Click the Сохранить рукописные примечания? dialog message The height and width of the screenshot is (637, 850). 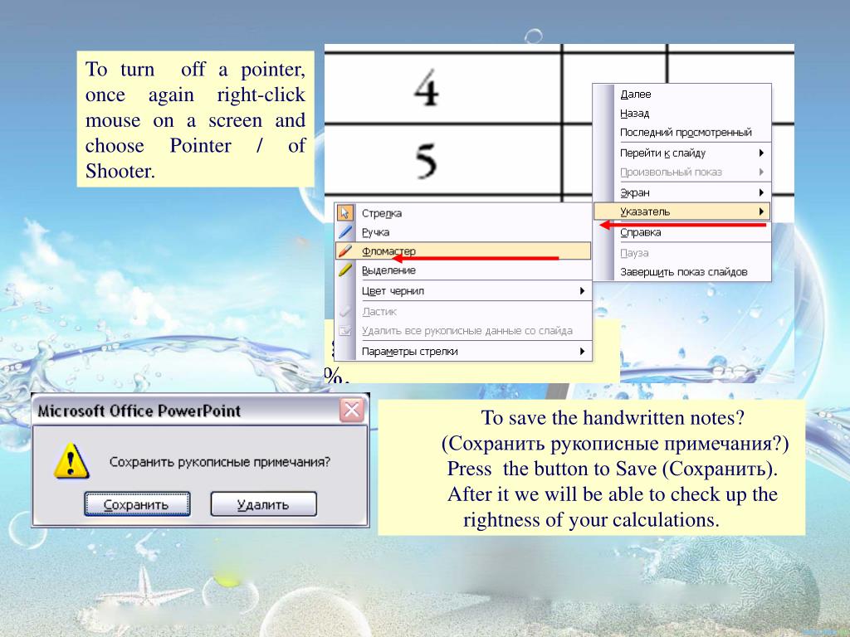219,462
